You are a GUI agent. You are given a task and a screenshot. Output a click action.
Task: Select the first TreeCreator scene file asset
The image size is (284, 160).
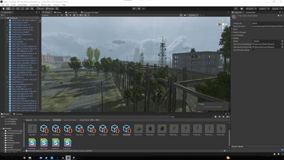coord(32,144)
